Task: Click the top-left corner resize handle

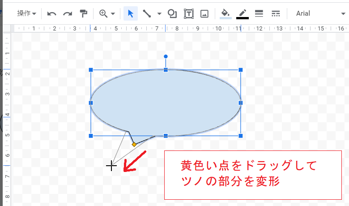Action: (x=91, y=70)
